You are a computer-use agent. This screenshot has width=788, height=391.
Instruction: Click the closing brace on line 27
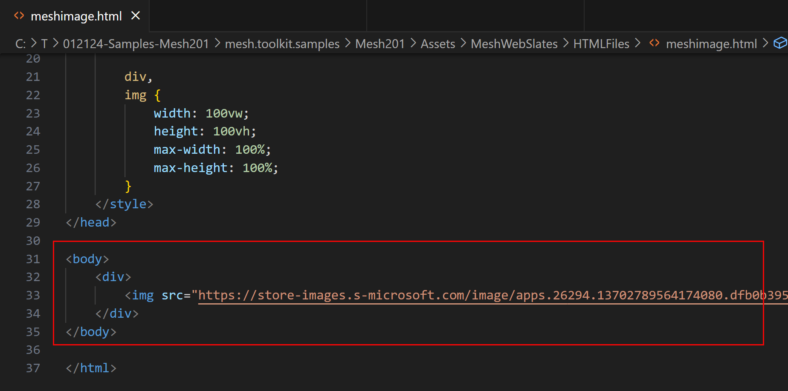(128, 186)
